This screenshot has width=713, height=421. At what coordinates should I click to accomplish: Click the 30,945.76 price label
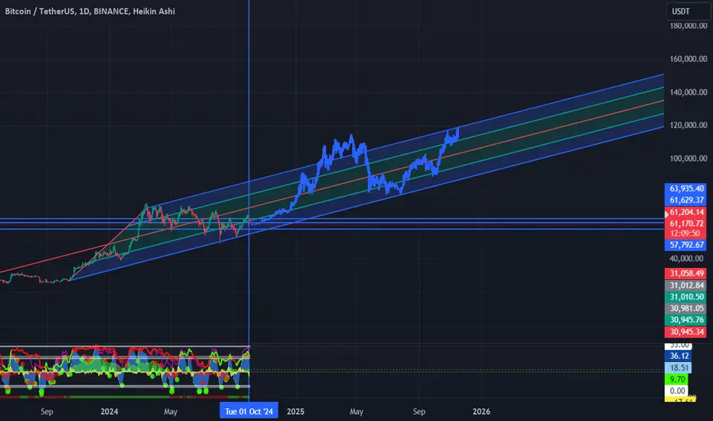pos(685,319)
